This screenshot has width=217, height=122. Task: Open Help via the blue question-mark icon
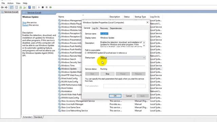tap(29, 7)
